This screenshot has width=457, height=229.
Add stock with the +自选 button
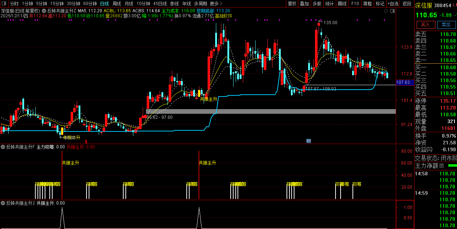point(394,4)
